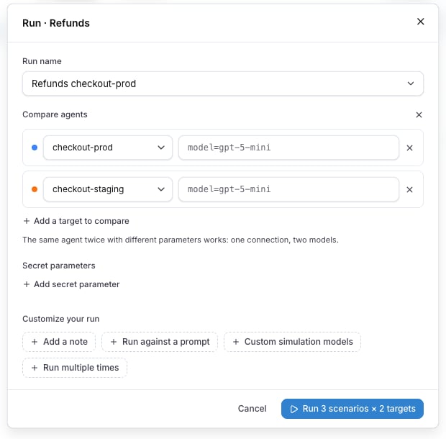The height and width of the screenshot is (439, 446).
Task: Enable Run multiple times
Action: point(75,368)
